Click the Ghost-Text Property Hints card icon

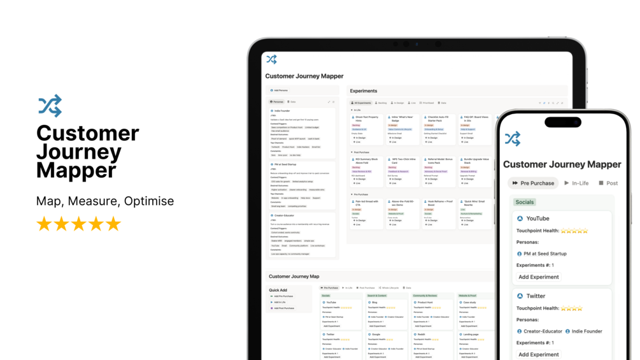point(353,117)
